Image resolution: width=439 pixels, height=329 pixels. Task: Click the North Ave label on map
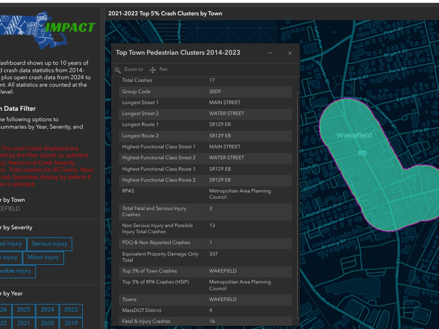click(x=320, y=295)
